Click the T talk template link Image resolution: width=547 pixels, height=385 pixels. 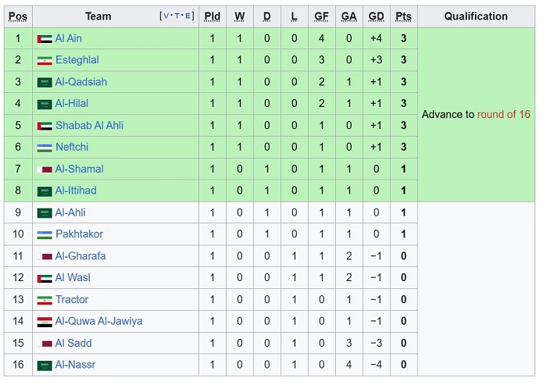pos(177,16)
